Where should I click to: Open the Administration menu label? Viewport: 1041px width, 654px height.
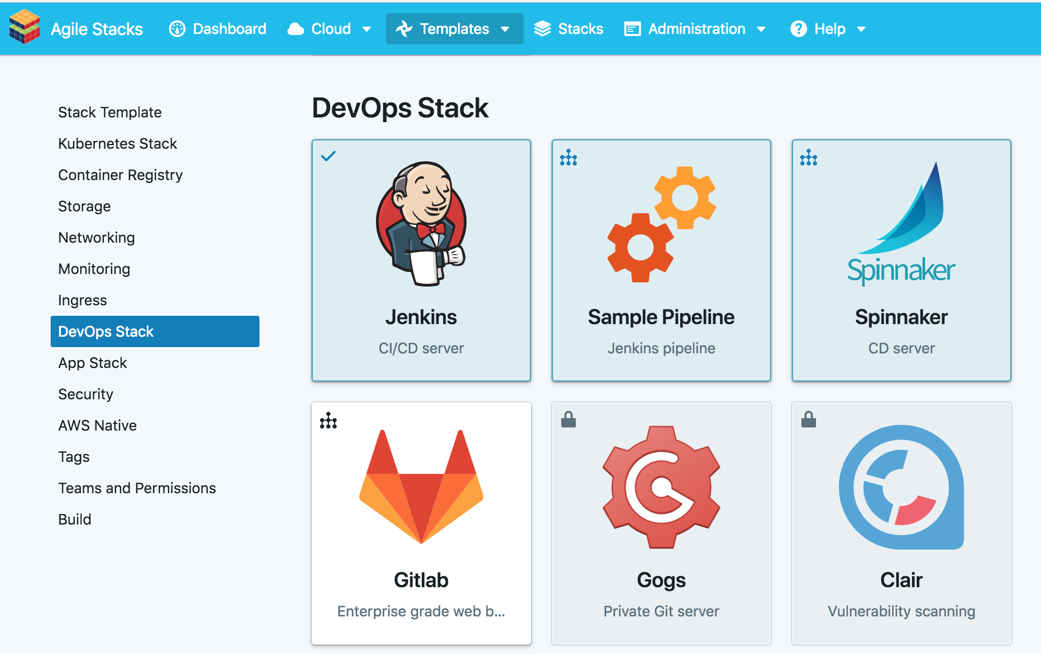(x=697, y=29)
